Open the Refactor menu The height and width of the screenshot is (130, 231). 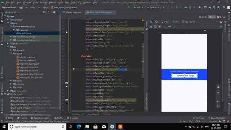point(53,3)
